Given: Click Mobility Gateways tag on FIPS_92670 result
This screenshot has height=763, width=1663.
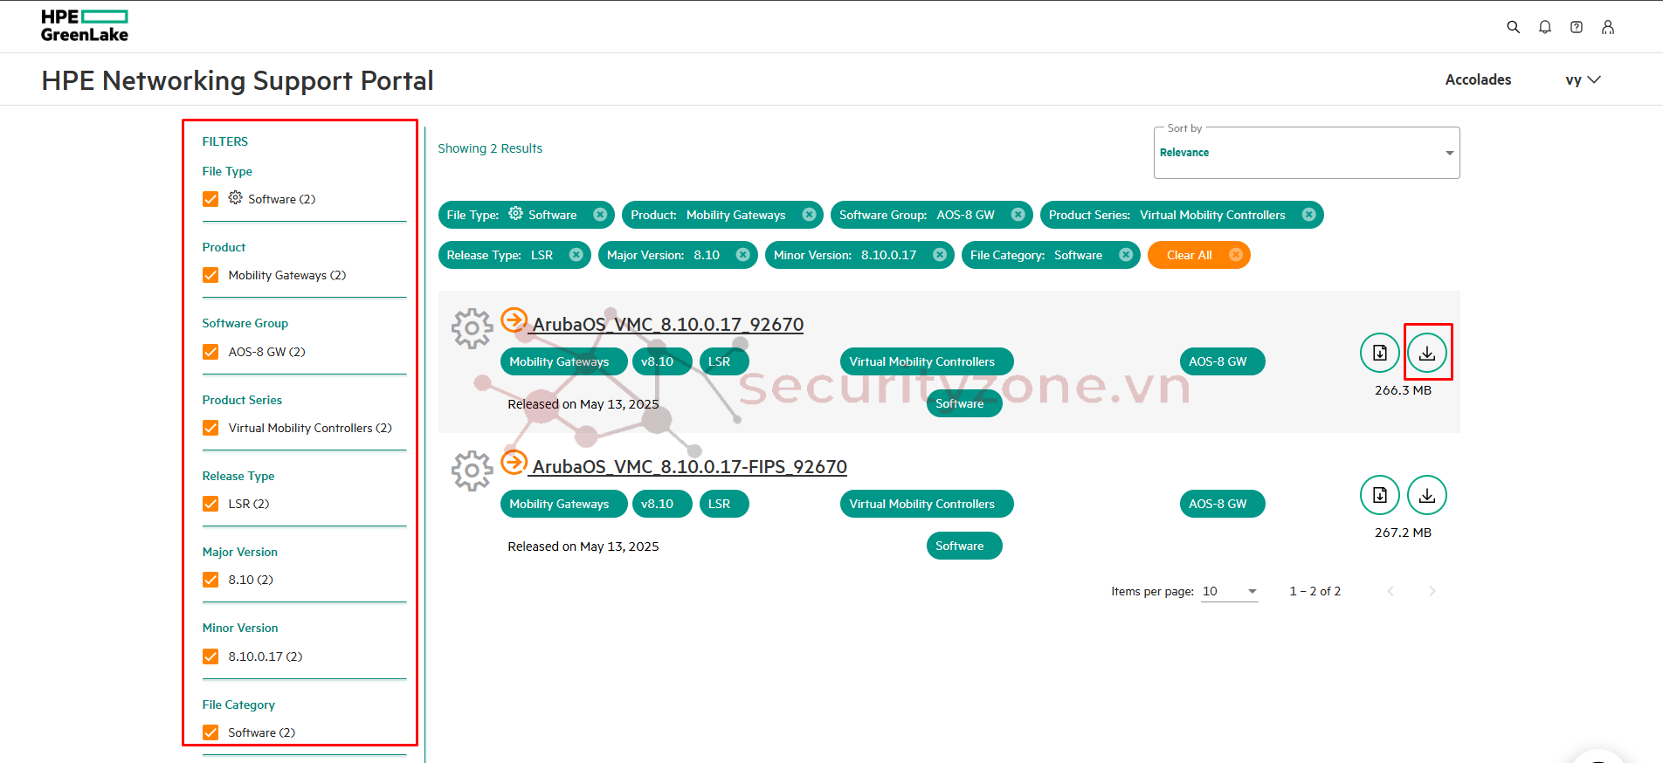Looking at the screenshot, I should tap(563, 504).
